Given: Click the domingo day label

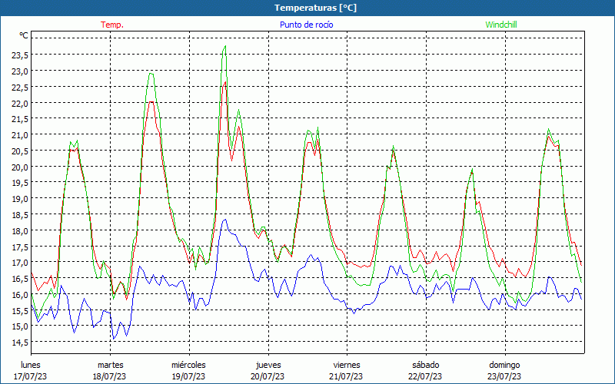Looking at the screenshot, I should 504,366.
